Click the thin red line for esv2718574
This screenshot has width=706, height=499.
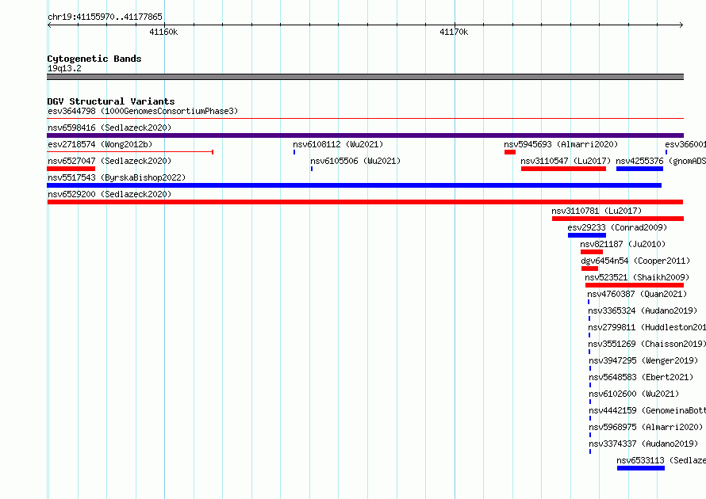[x=130, y=152]
